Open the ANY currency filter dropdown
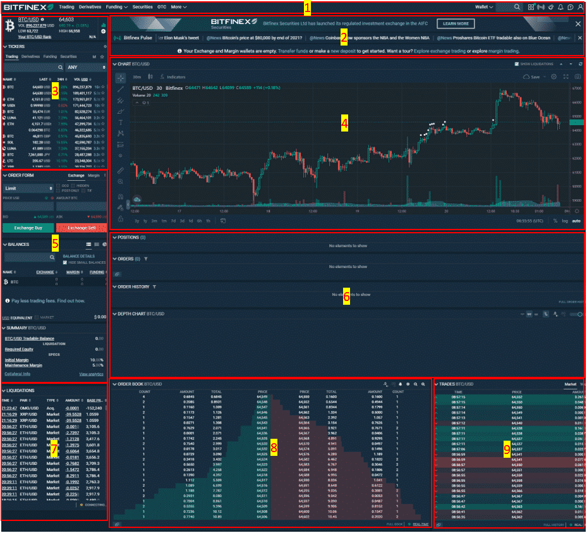Viewport: 587px width, 533px height. [82, 66]
